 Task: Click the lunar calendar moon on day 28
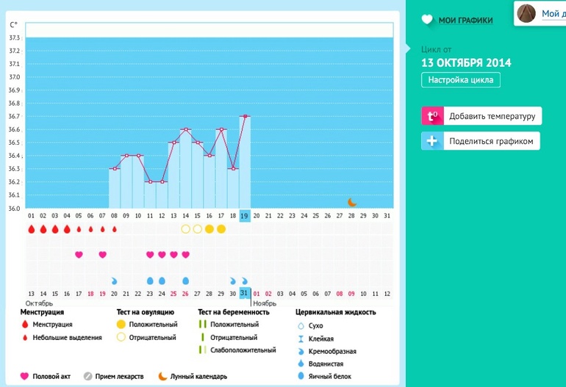point(352,202)
